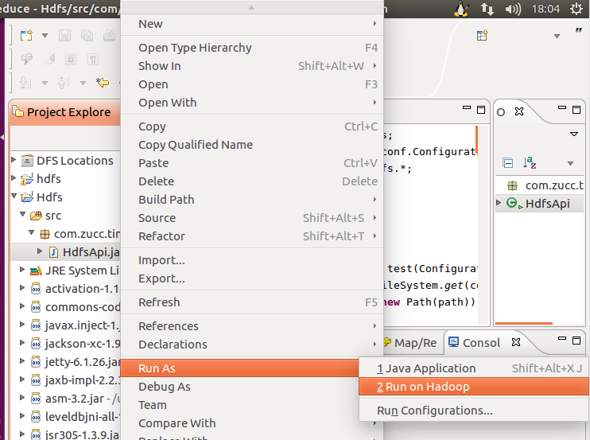
Task: Select com.zucc package in Outline
Action: tap(554, 185)
